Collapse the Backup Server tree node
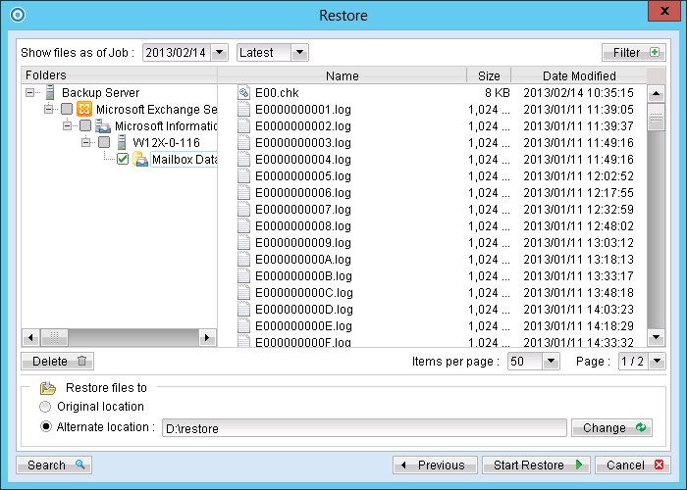This screenshot has height=490, width=687. click(x=29, y=92)
